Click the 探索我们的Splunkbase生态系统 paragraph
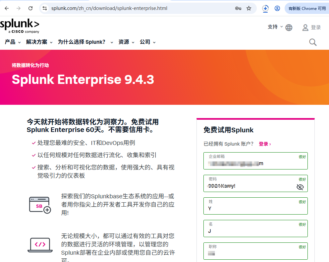The image size is (329, 262). coord(118,204)
